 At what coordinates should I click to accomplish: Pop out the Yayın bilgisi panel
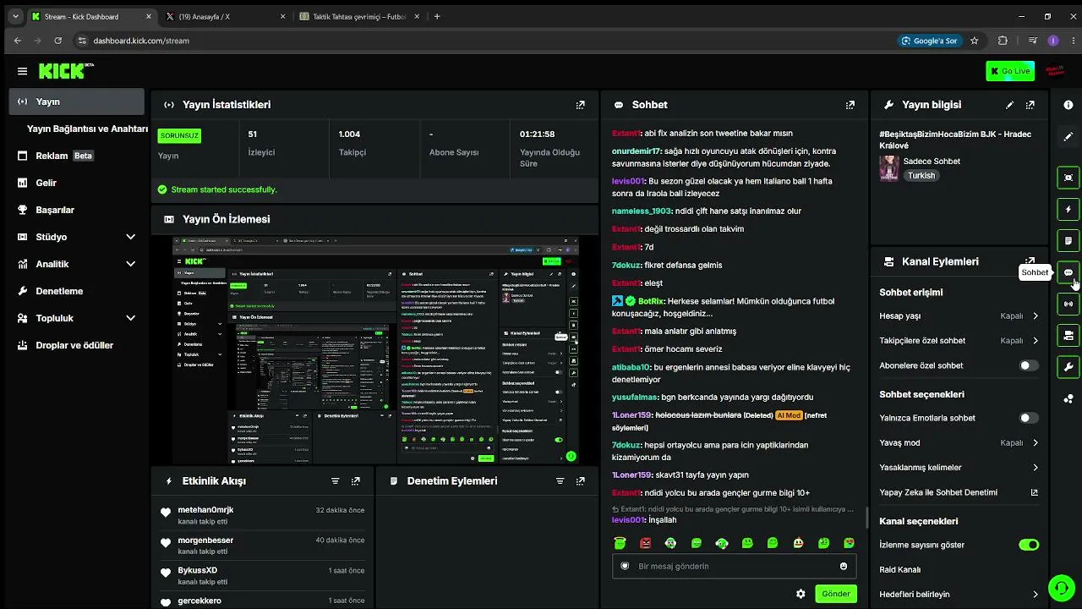pos(1030,105)
